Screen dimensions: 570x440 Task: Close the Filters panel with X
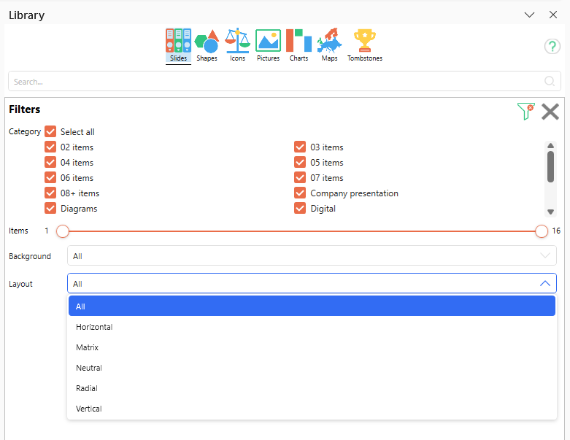550,112
